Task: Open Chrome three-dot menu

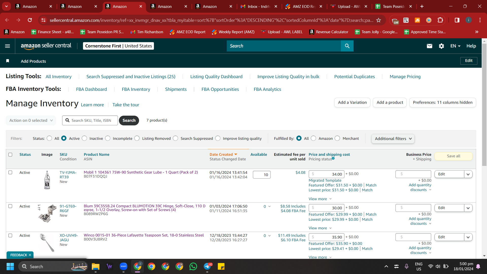Action: 480,20
